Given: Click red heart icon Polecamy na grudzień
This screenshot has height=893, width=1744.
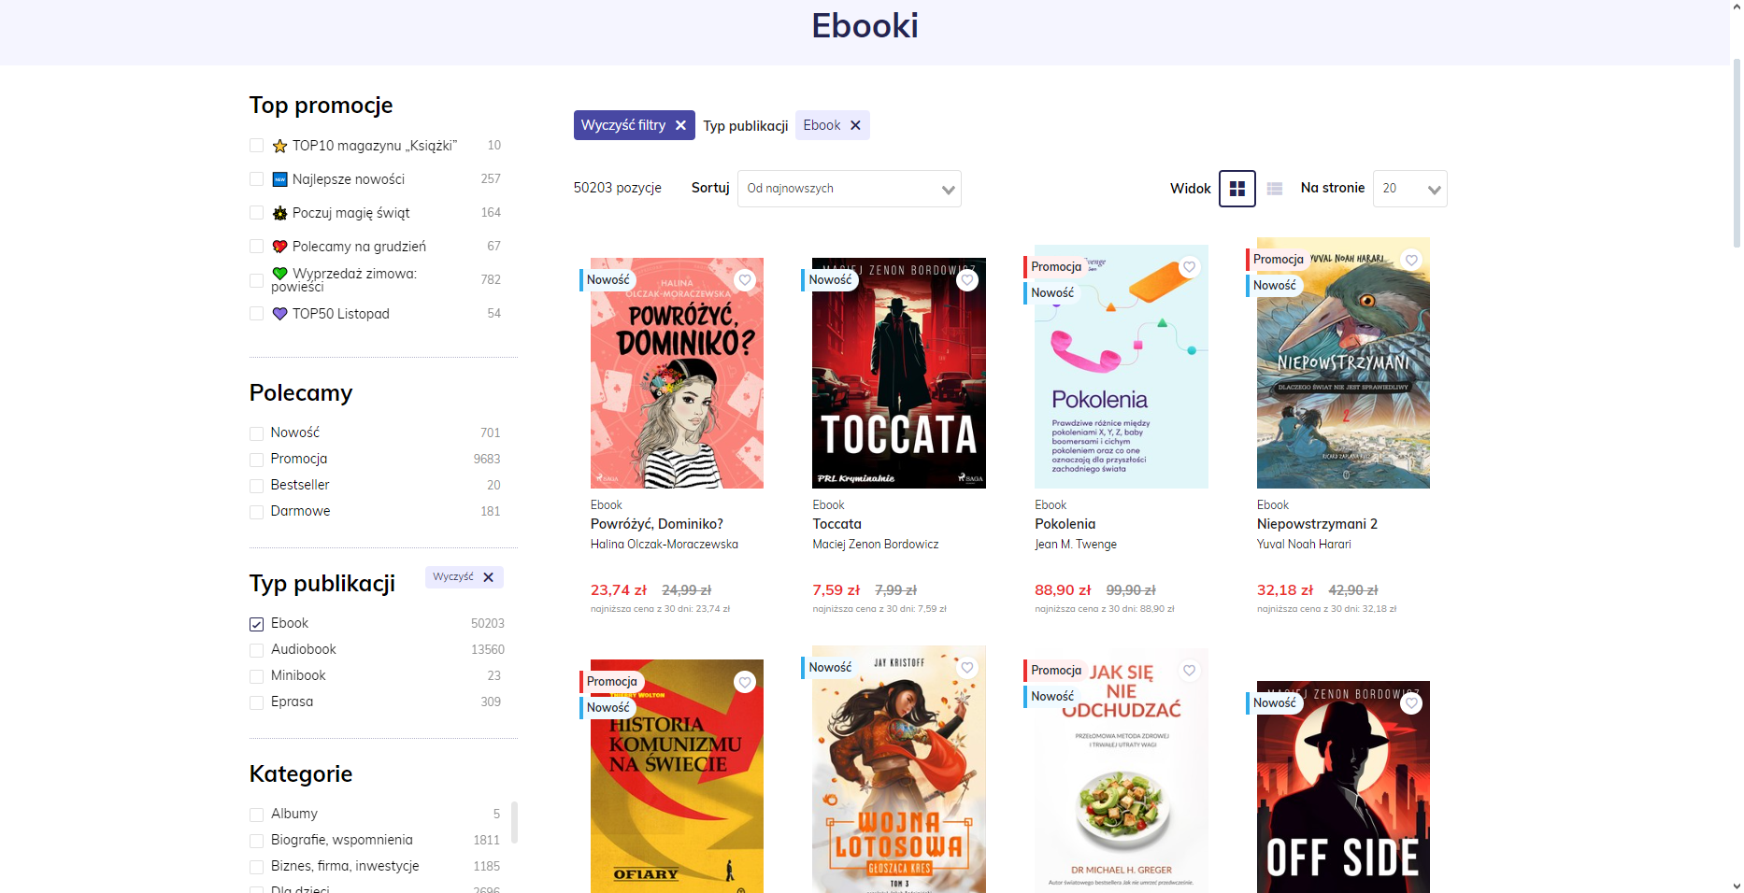Looking at the screenshot, I should pyautogui.click(x=279, y=247).
